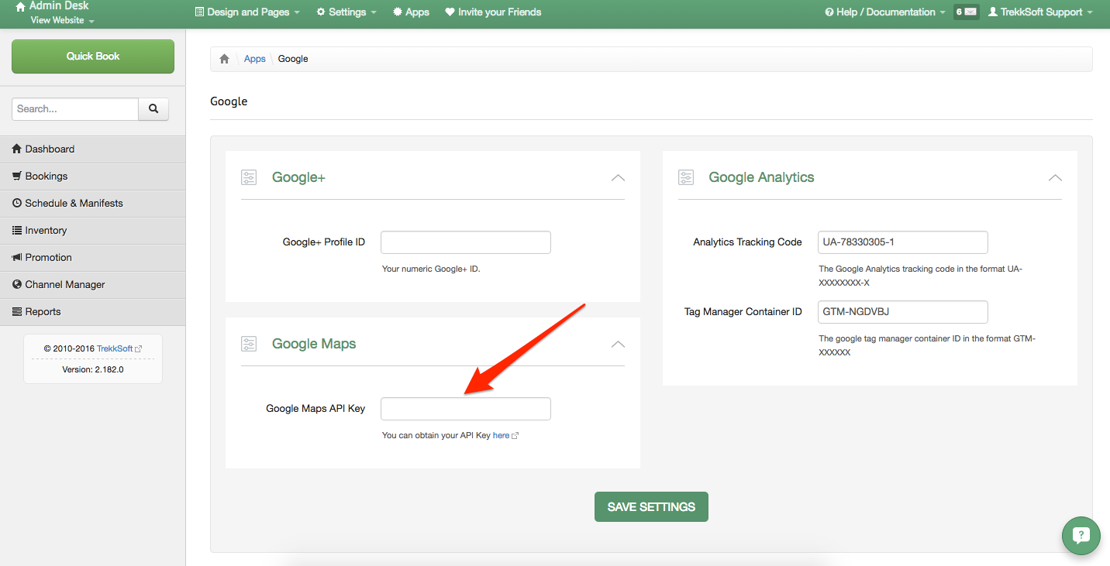Open Dashboard in the sidebar
This screenshot has height=566, width=1110.
(92, 149)
